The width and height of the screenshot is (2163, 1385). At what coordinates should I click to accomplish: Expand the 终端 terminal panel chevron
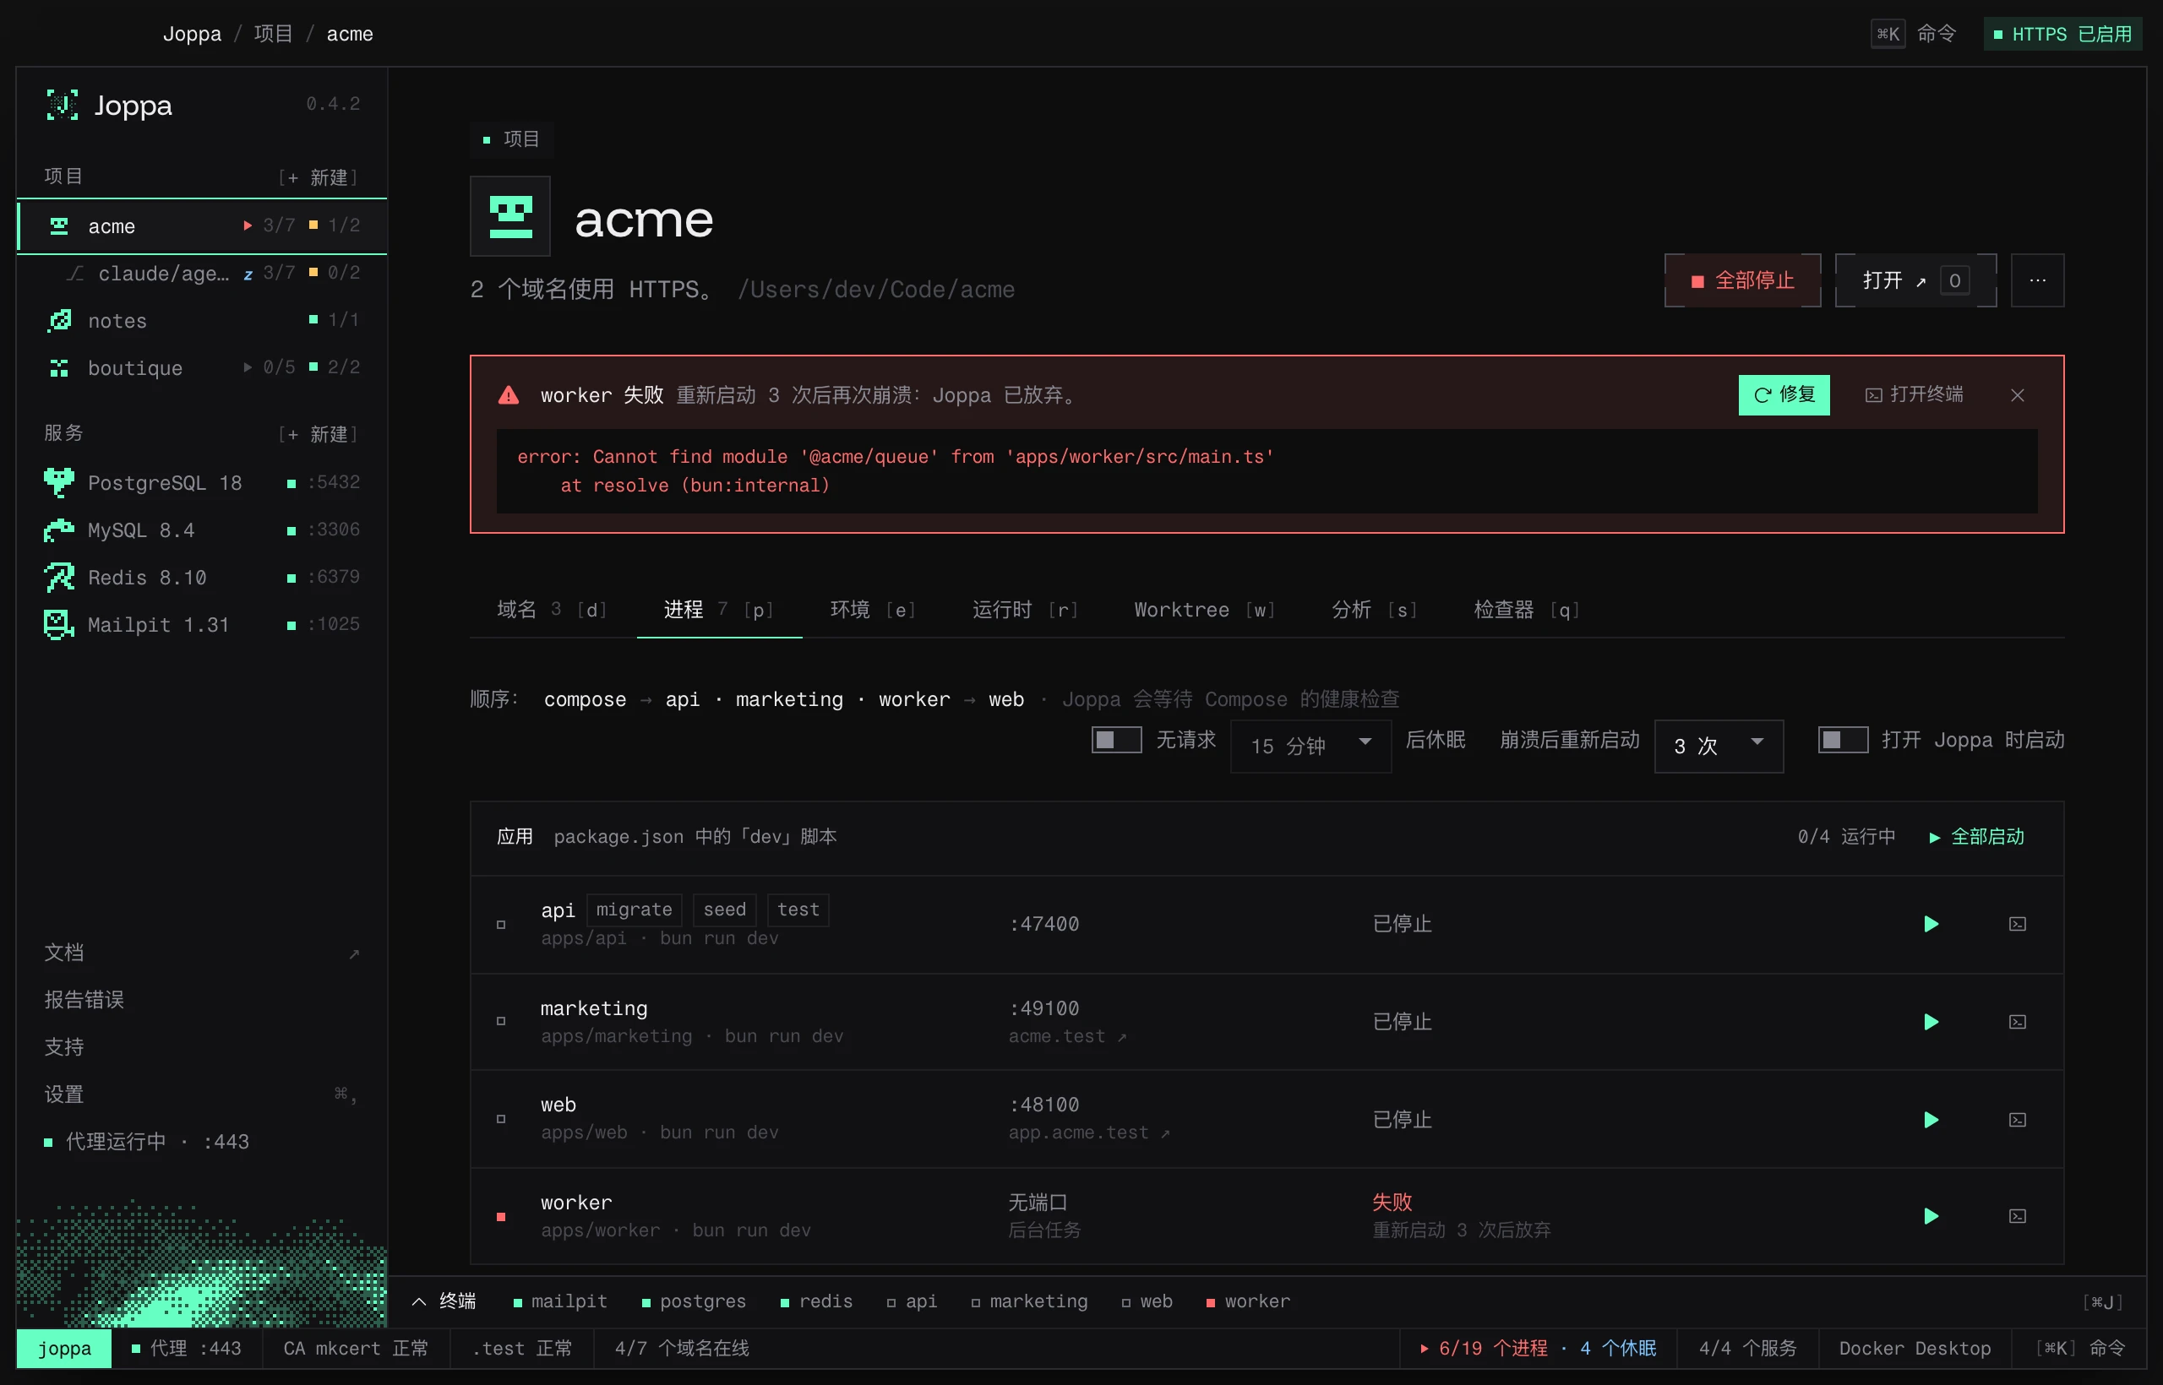pos(418,1301)
